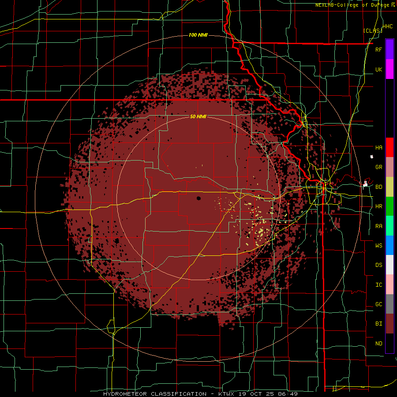Click the mint RA legend color swatch
Image resolution: width=397 pixels, height=397 pixels.
coord(390,226)
